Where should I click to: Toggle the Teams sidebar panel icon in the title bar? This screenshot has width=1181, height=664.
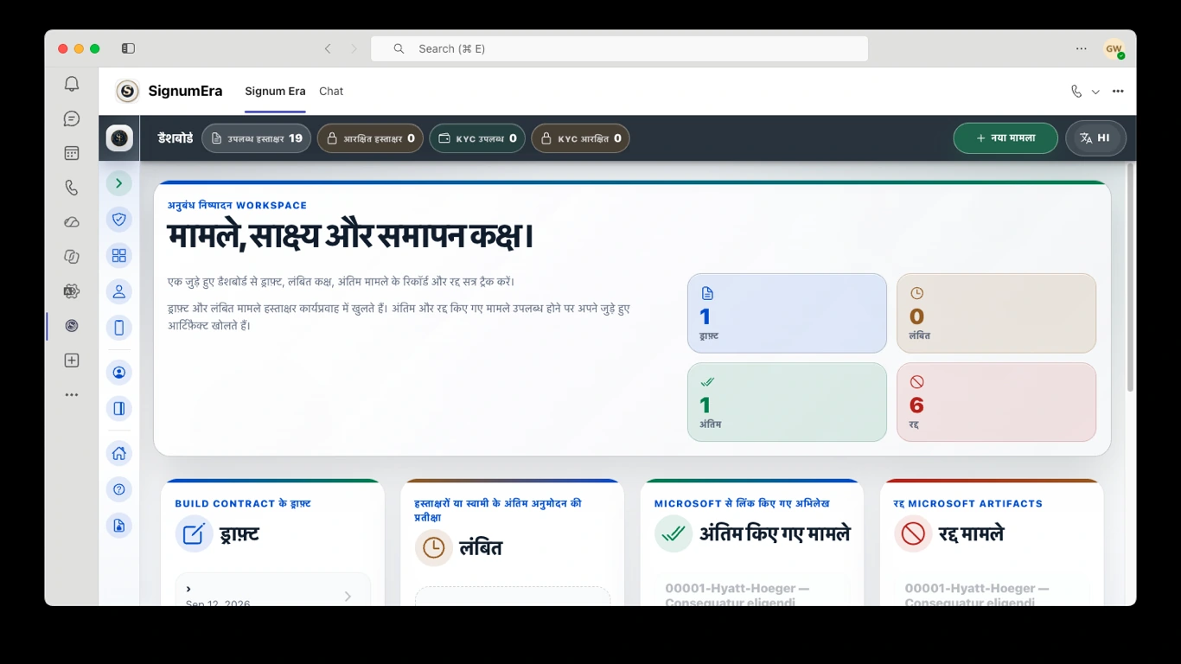point(128,48)
